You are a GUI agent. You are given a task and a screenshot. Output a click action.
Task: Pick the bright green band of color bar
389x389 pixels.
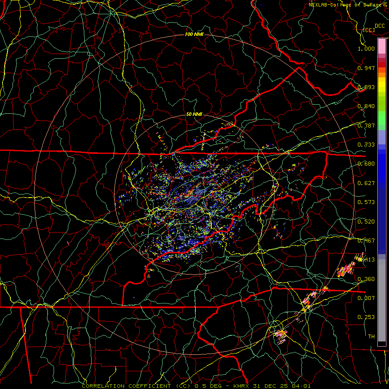coord(382,118)
